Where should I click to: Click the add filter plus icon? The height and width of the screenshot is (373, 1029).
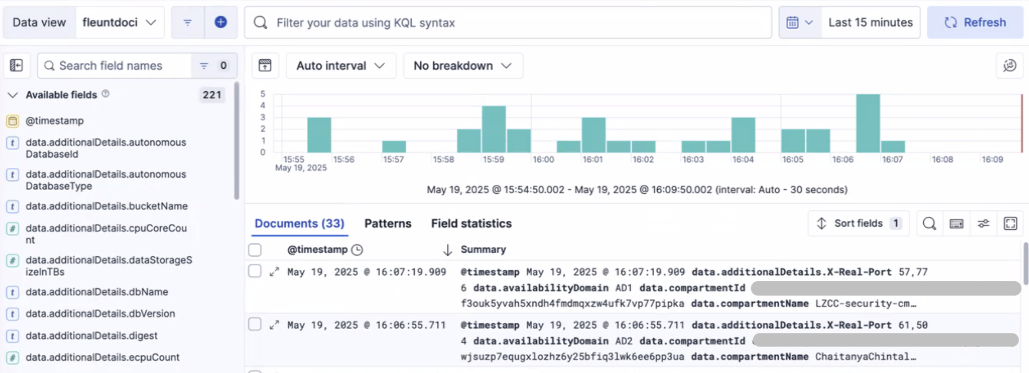[x=220, y=22]
